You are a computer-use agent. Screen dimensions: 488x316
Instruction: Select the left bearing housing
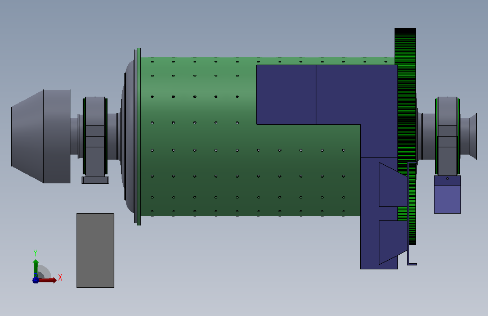tap(95, 139)
